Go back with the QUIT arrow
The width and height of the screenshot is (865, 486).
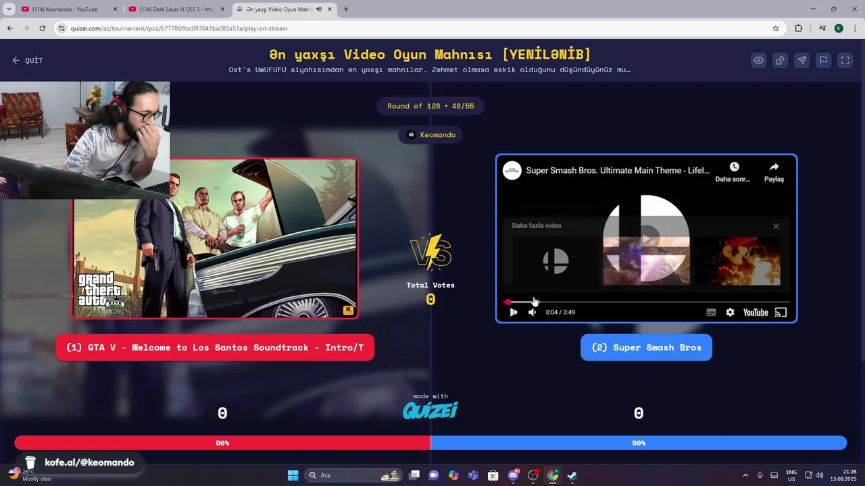tap(27, 60)
